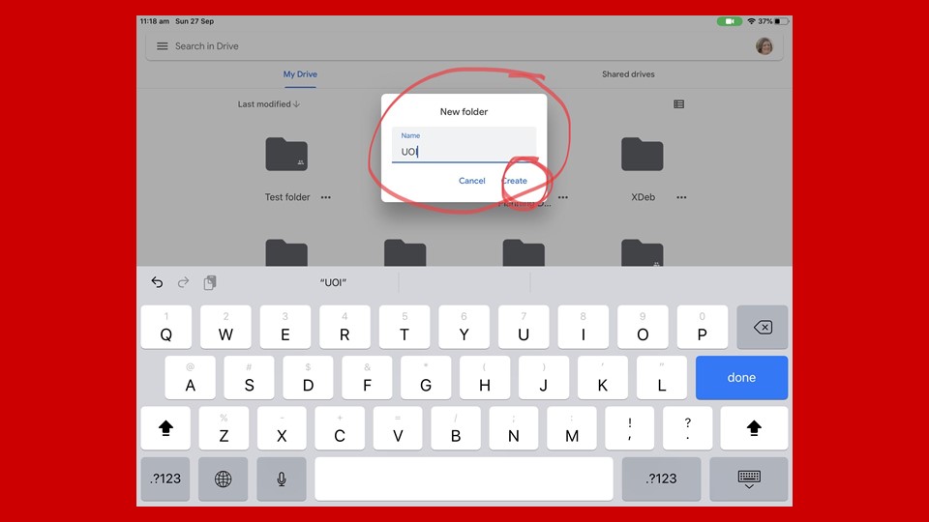929x522 pixels.
Task: Switch to the Shared drives tab
Action: (x=628, y=74)
